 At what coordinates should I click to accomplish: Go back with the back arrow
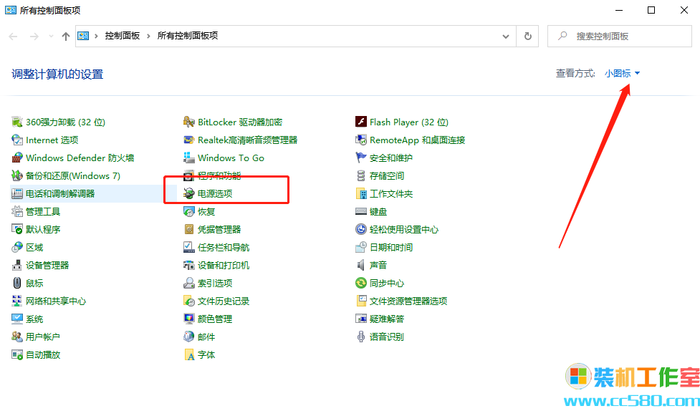coord(14,36)
